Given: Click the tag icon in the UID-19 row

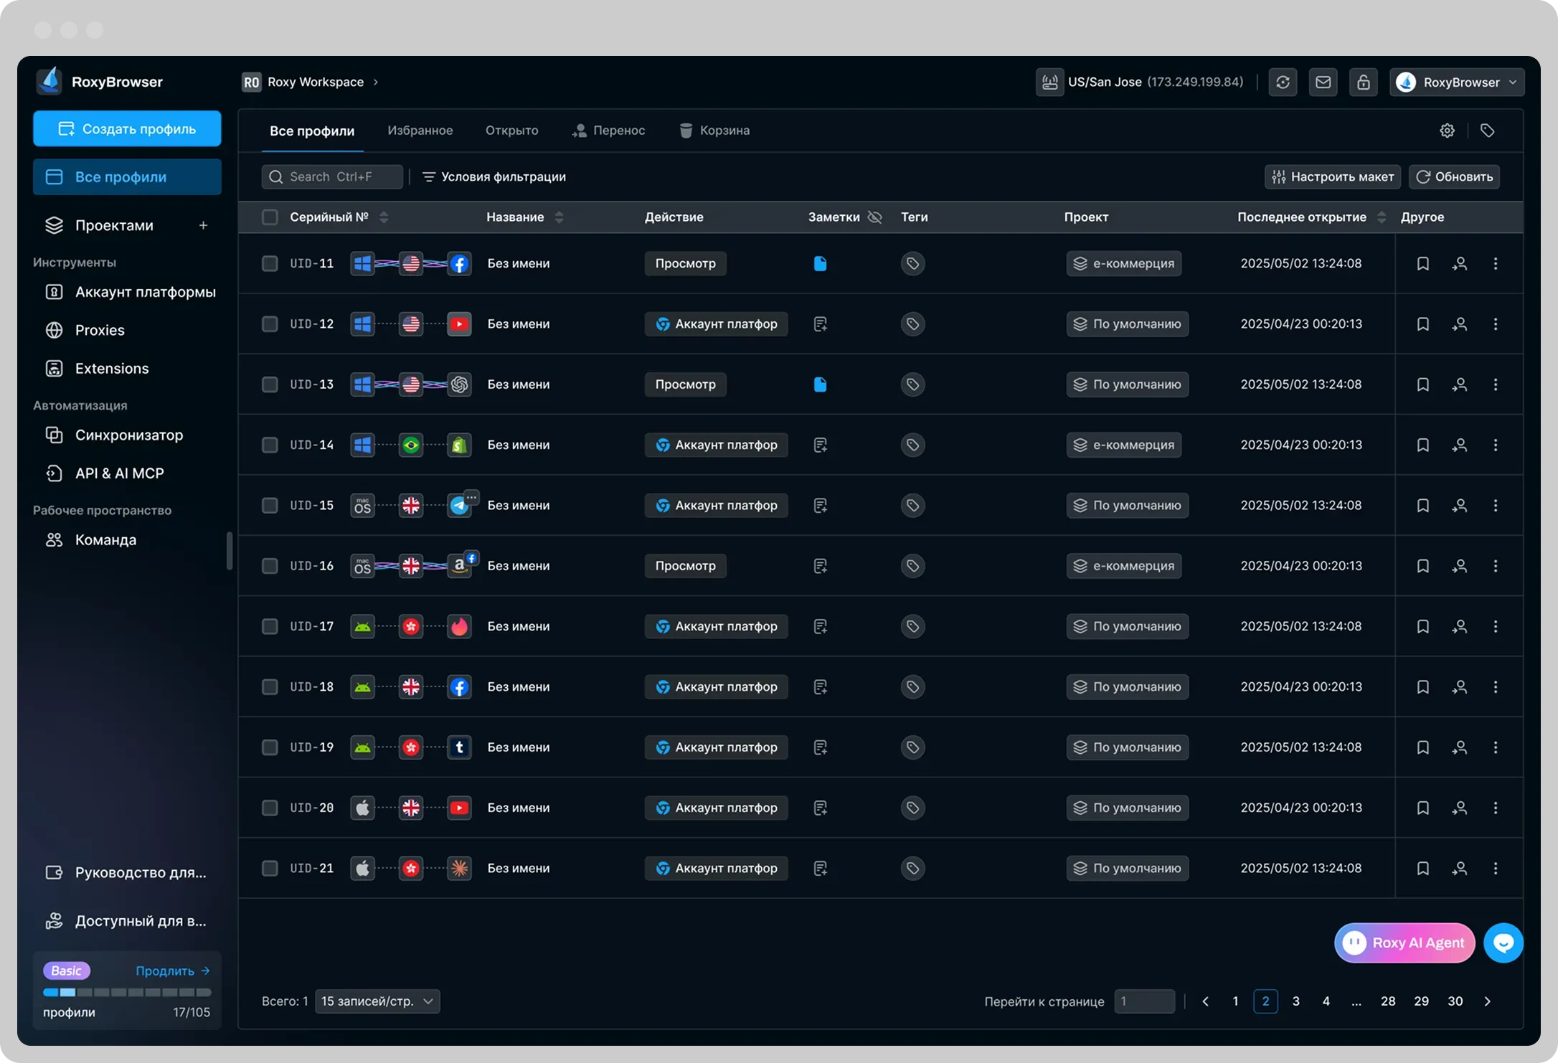Looking at the screenshot, I should coord(912,747).
